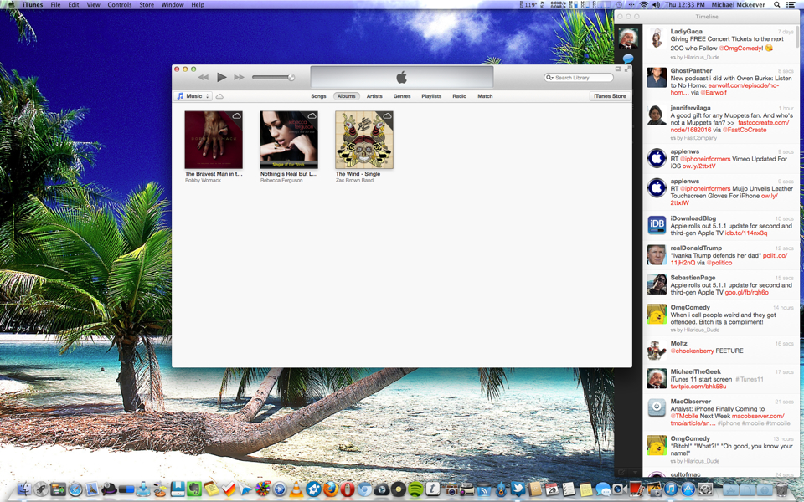Click the Twitter account avatar in sidebar
The image size is (804, 502).
627,38
